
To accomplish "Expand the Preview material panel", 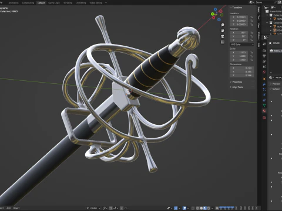I will [x=276, y=84].
